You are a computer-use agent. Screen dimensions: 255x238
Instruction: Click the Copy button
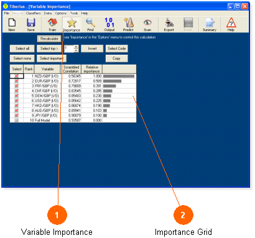117,58
